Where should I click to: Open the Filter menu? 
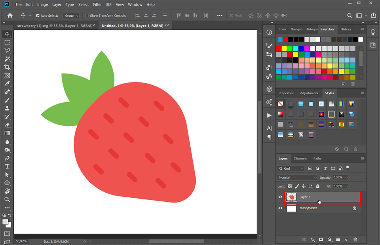(97, 4)
